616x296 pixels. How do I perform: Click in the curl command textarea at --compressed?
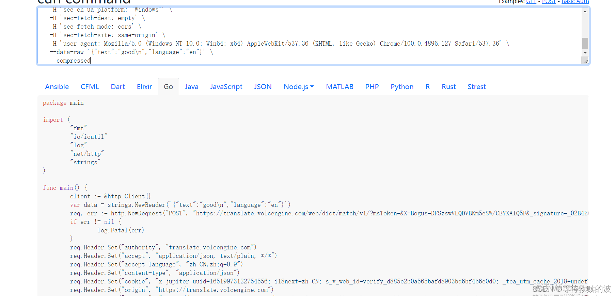pos(70,61)
